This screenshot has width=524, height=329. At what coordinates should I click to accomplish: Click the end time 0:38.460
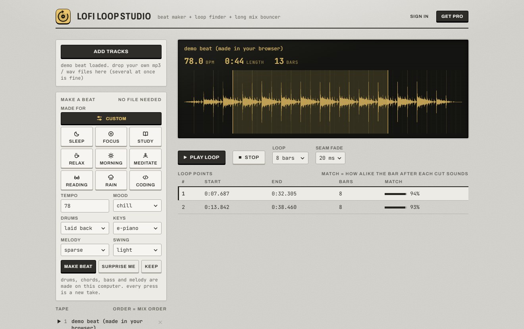click(284, 207)
